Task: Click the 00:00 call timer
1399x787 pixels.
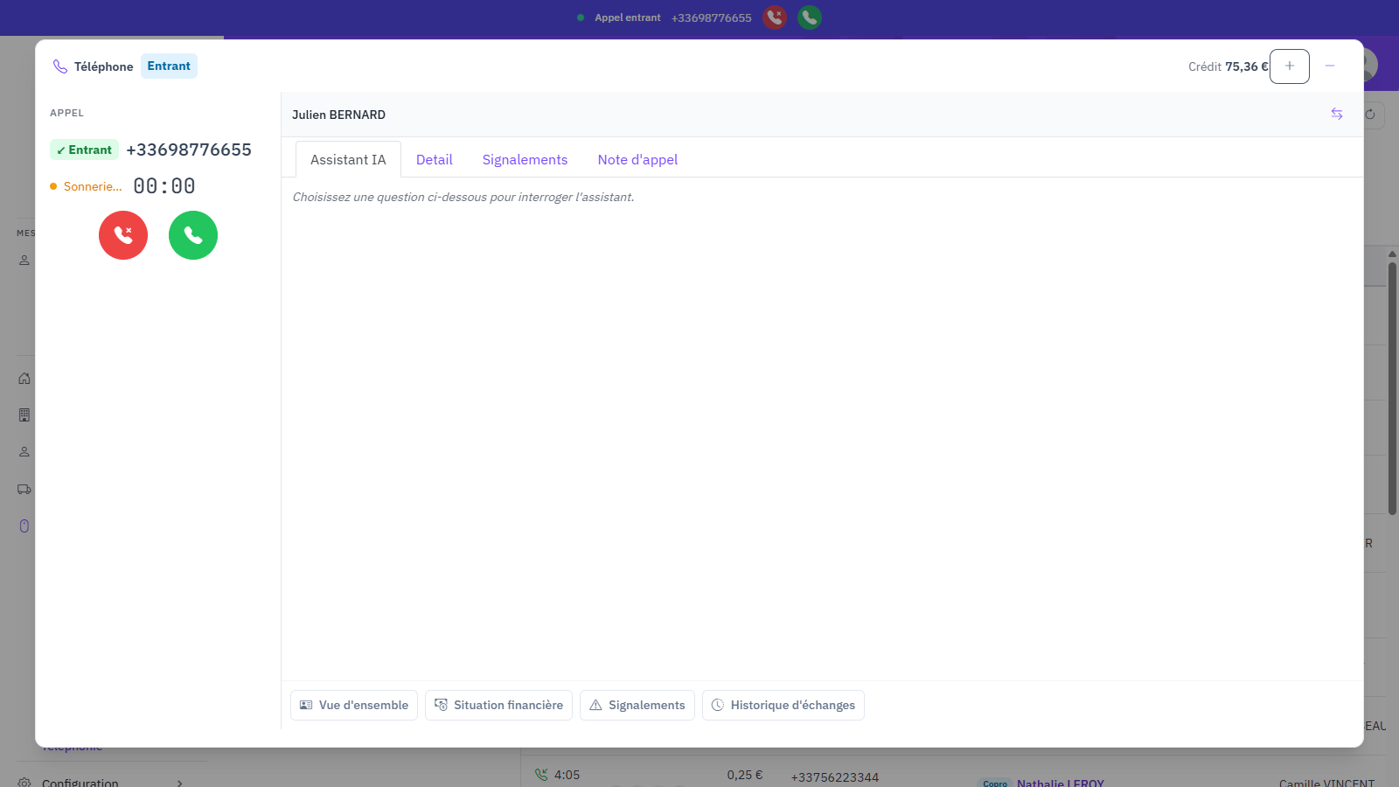Action: coord(164,186)
